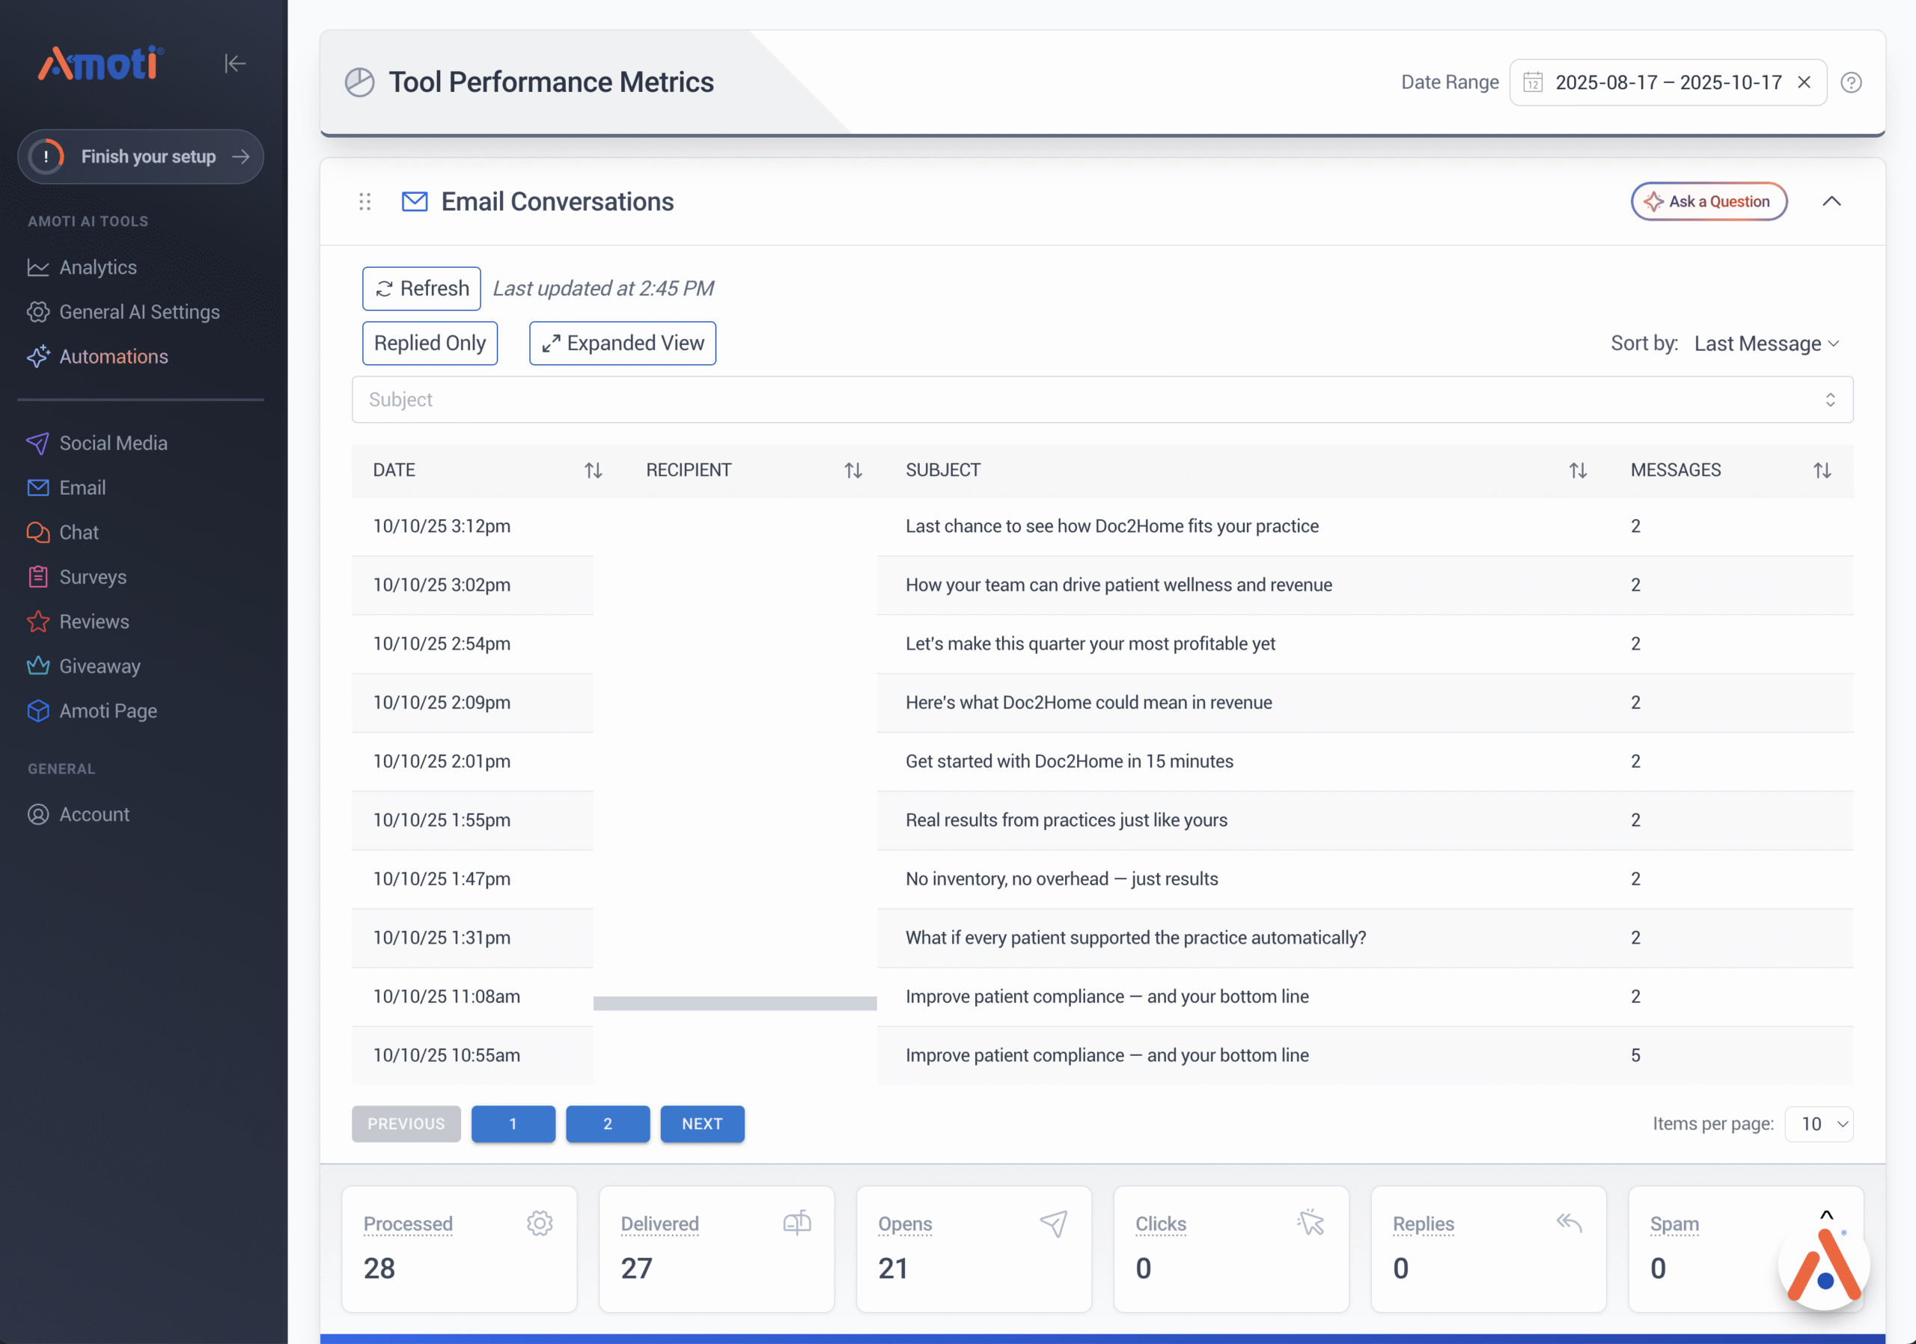This screenshot has height=1344, width=1916.
Task: Clear the date range with X icon
Action: (x=1804, y=82)
